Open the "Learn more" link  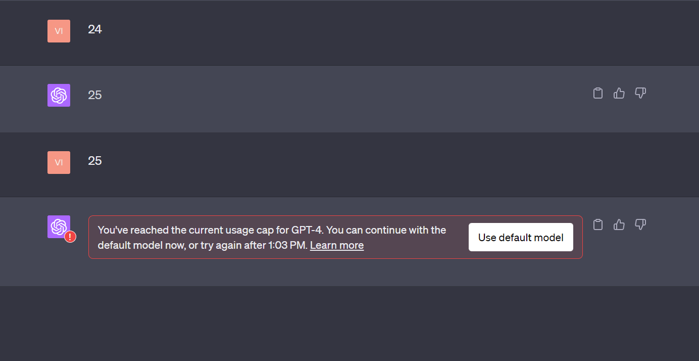tap(337, 245)
